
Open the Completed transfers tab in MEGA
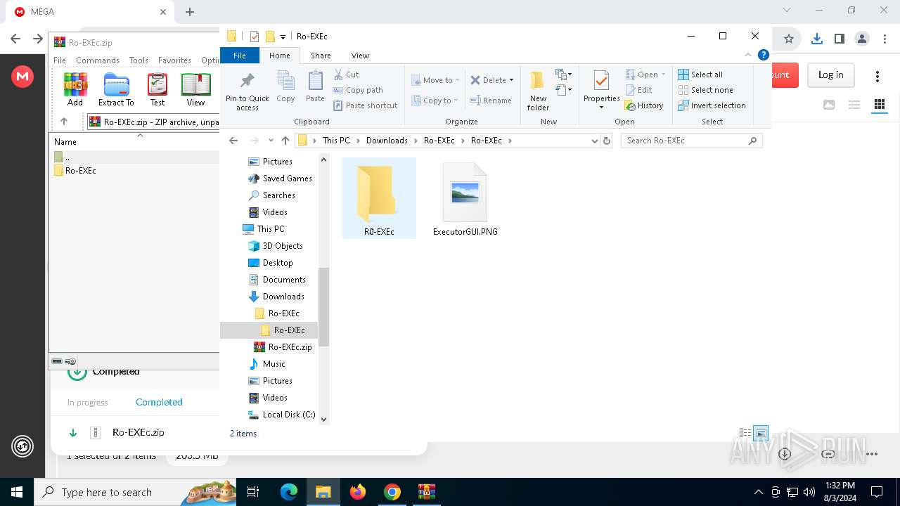[159, 402]
